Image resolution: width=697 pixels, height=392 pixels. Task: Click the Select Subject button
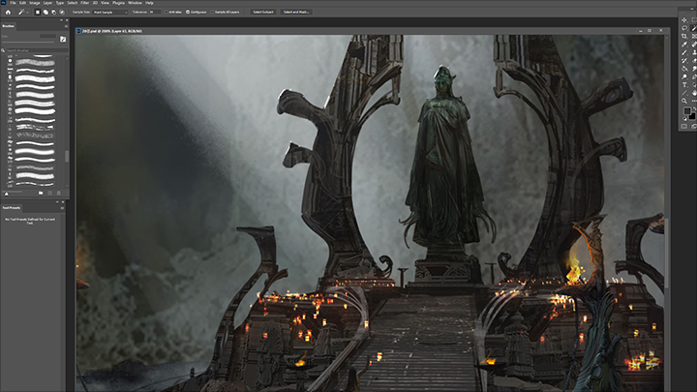pyautogui.click(x=263, y=12)
